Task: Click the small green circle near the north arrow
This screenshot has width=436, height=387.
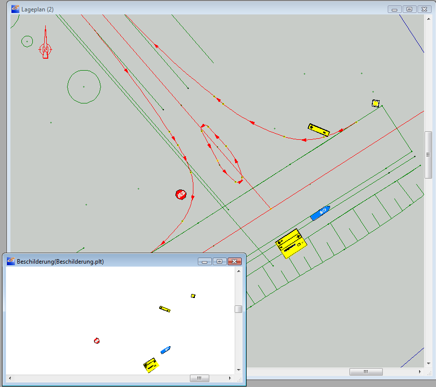Action: pos(27,41)
